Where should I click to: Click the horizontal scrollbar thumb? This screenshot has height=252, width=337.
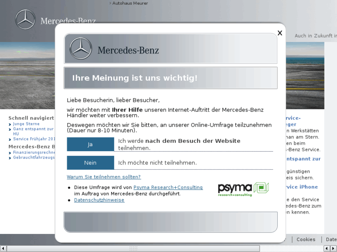(x=133, y=248)
